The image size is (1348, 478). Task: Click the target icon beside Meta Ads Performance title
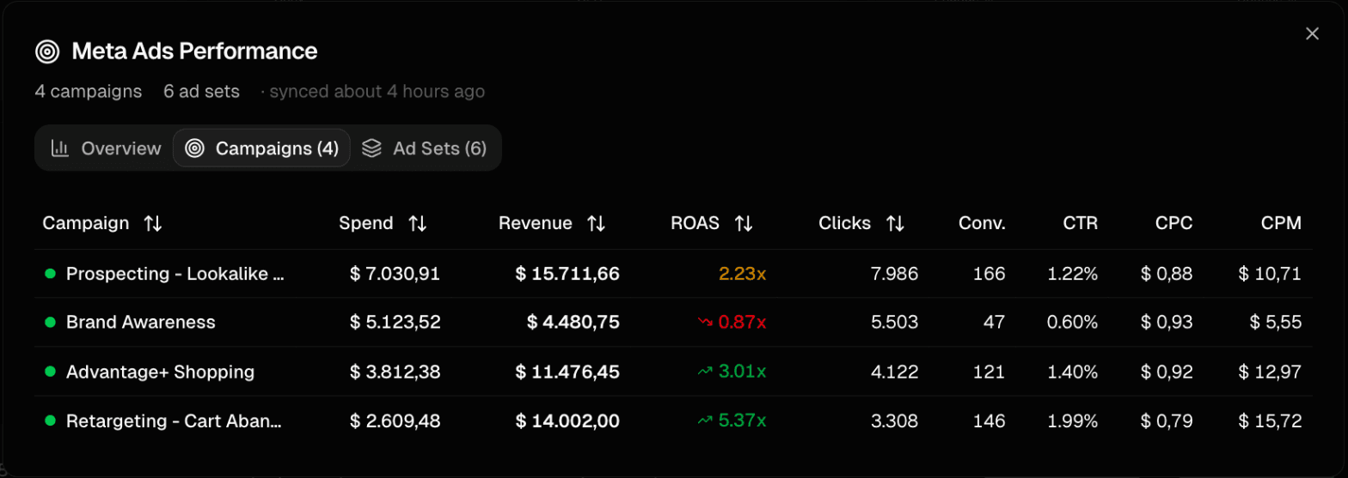tap(47, 51)
